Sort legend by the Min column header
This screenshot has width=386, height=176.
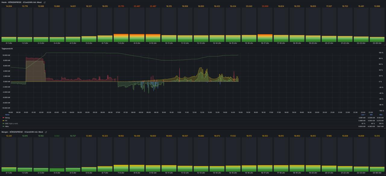[x=372, y=115]
